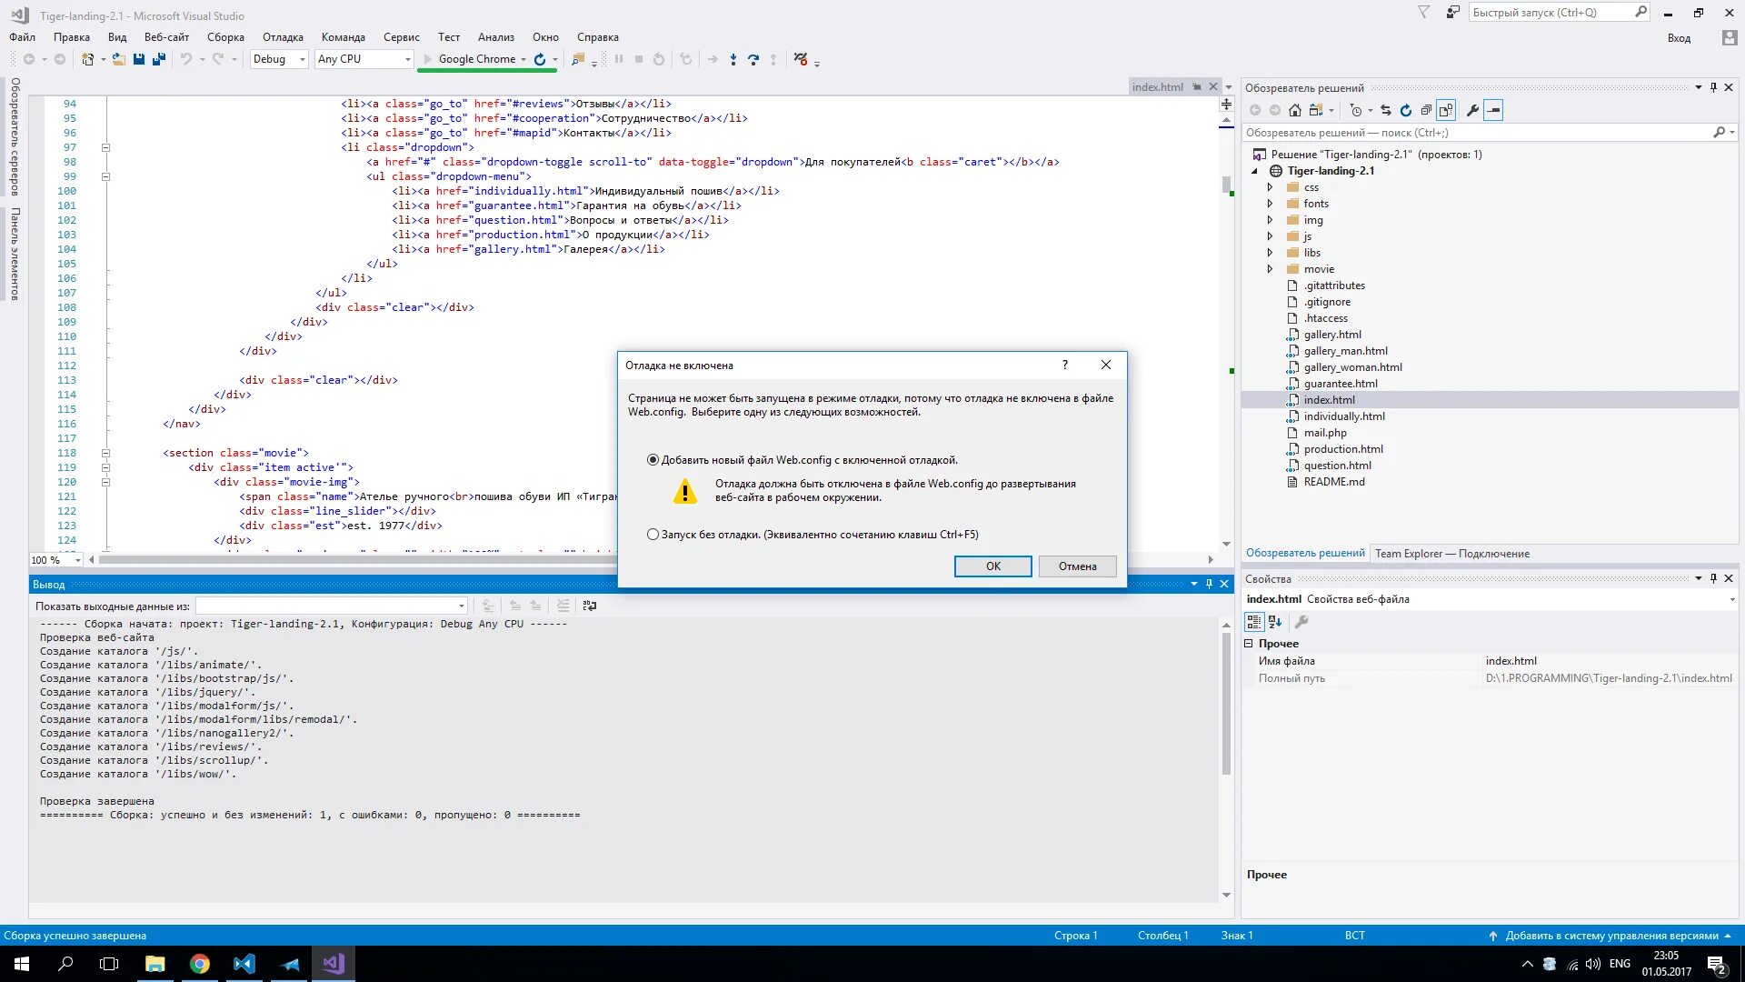This screenshot has height=982, width=1745.
Task: Expand the css folder in Solution Explorer
Action: 1271,187
